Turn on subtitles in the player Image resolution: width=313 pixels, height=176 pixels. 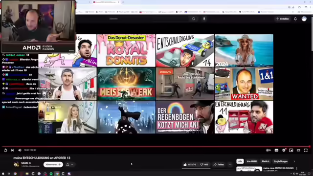coord(276,150)
